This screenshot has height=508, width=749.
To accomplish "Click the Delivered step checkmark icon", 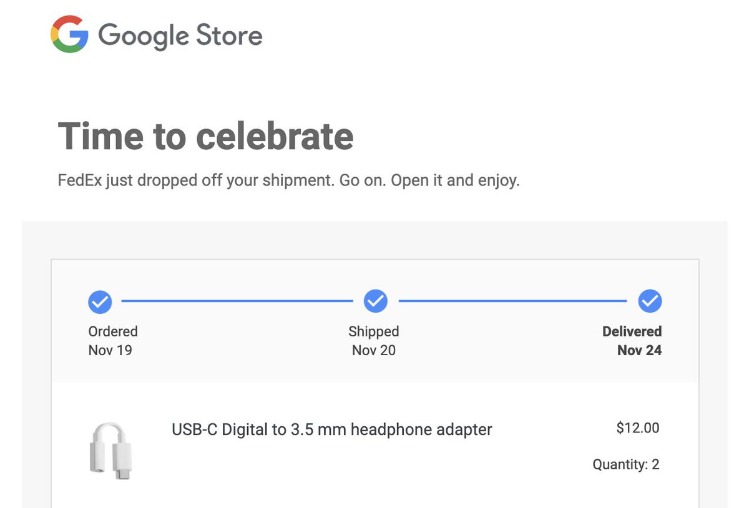I will click(x=650, y=302).
